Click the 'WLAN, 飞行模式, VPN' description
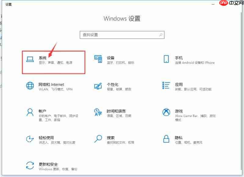This screenshot has height=177, width=244. (56, 89)
